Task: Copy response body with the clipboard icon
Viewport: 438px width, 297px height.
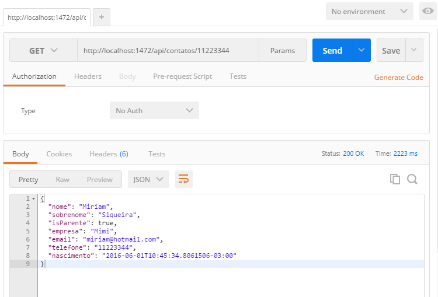Action: coord(395,179)
